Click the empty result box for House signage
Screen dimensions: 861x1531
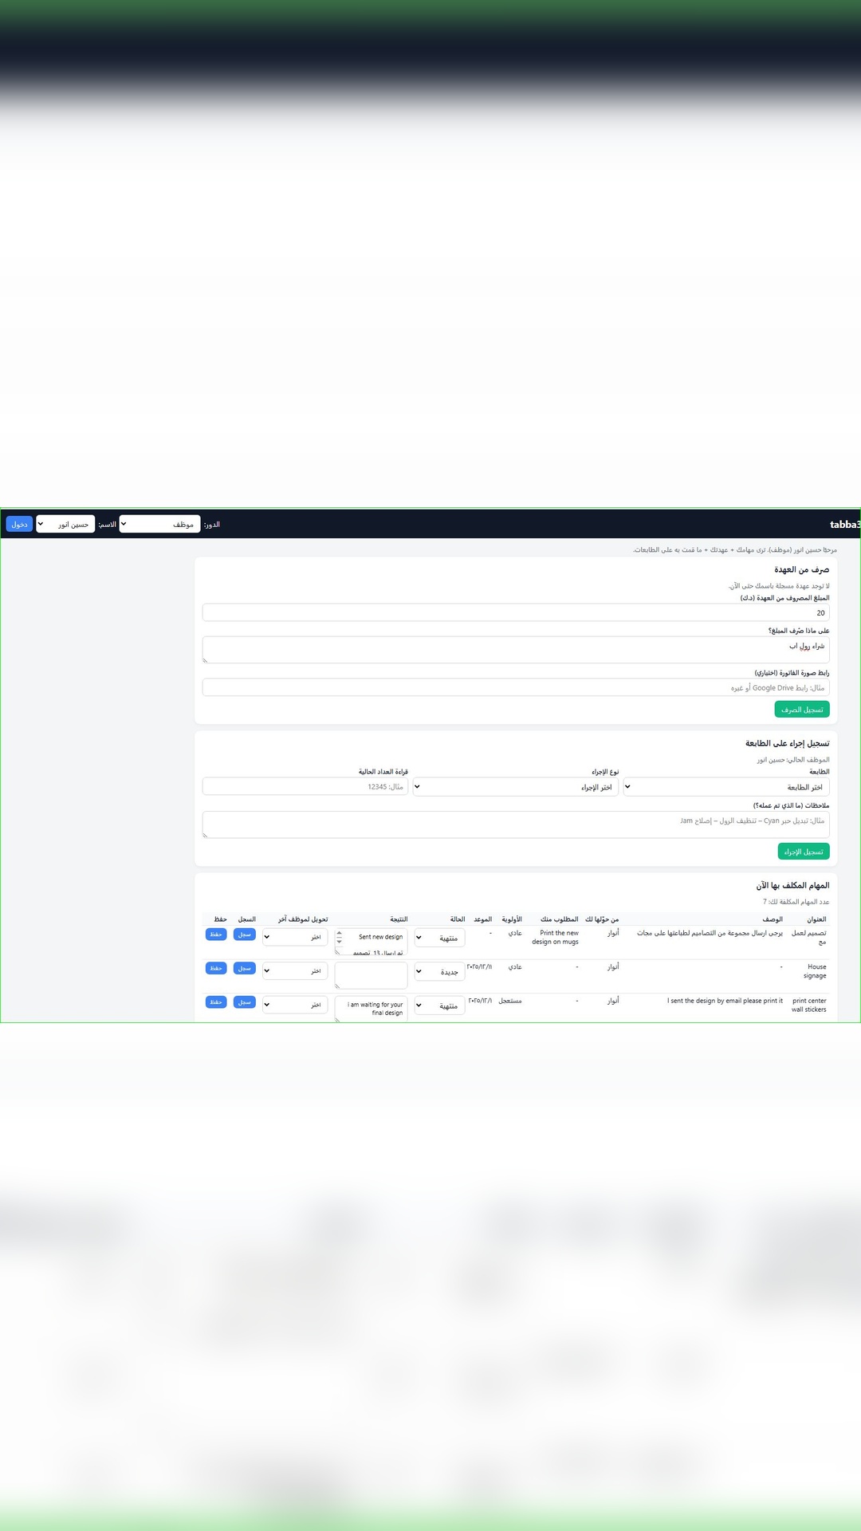372,974
